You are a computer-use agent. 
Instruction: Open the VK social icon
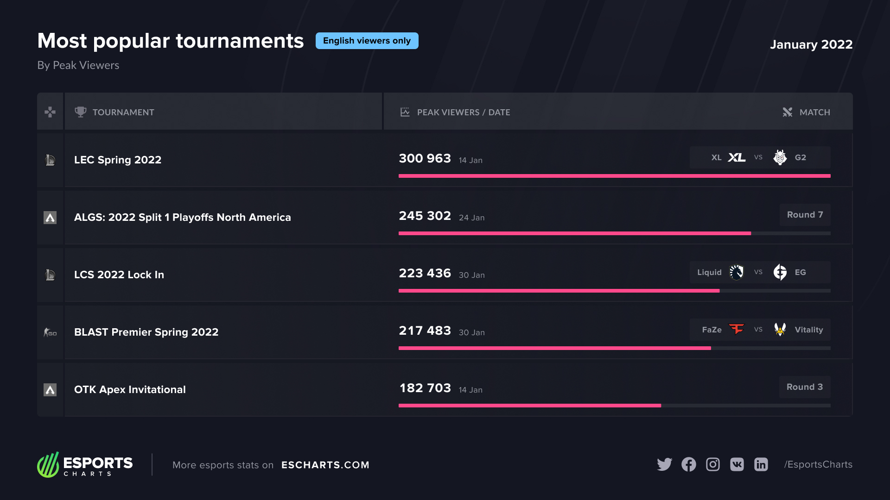pyautogui.click(x=737, y=464)
